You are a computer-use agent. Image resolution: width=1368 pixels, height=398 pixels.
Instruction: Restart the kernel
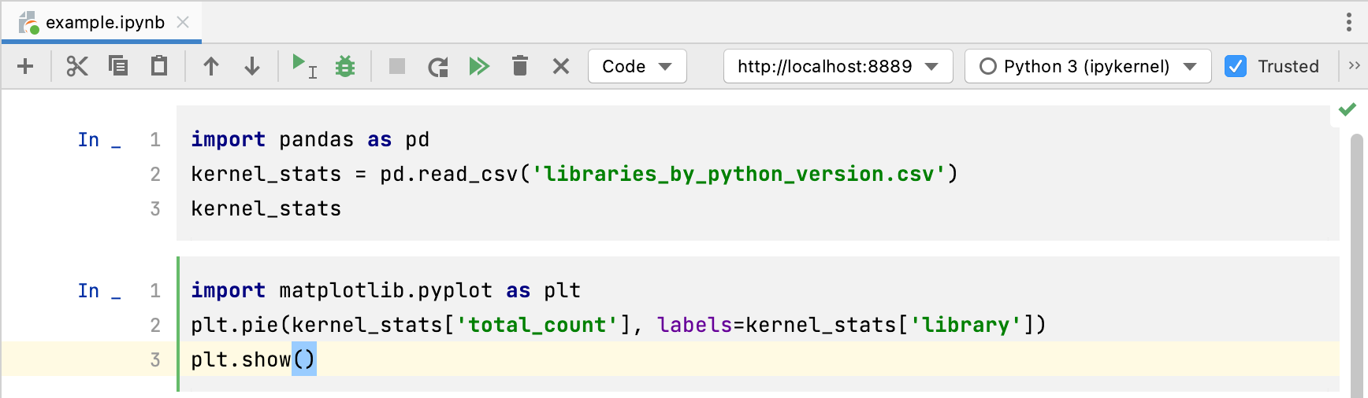click(438, 66)
